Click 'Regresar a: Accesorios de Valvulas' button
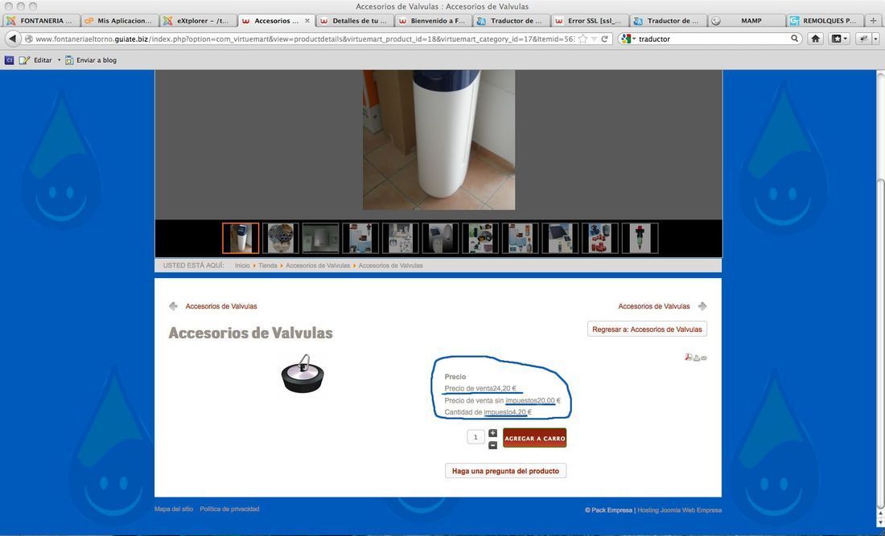 point(647,329)
